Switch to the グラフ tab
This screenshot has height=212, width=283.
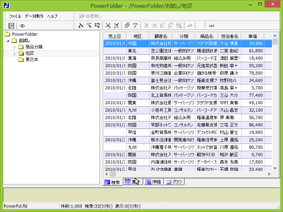click(174, 182)
